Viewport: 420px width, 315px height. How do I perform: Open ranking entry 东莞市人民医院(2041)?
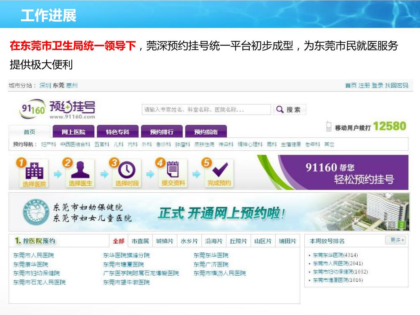pyautogui.click(x=338, y=263)
